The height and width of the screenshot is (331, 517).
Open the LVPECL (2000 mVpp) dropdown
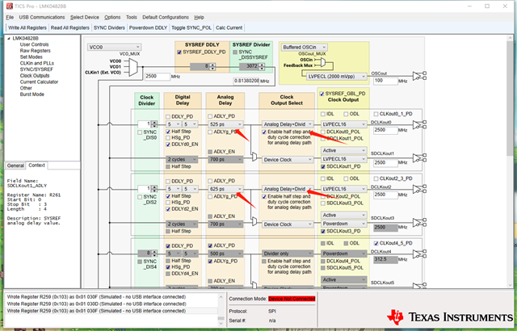(337, 77)
